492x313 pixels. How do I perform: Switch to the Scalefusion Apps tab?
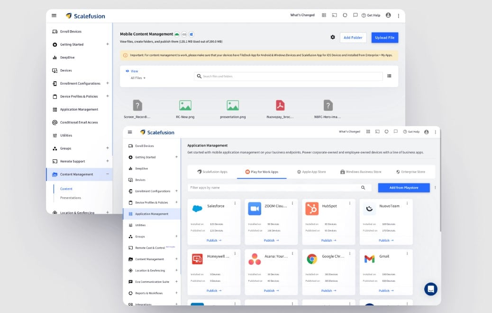click(212, 172)
